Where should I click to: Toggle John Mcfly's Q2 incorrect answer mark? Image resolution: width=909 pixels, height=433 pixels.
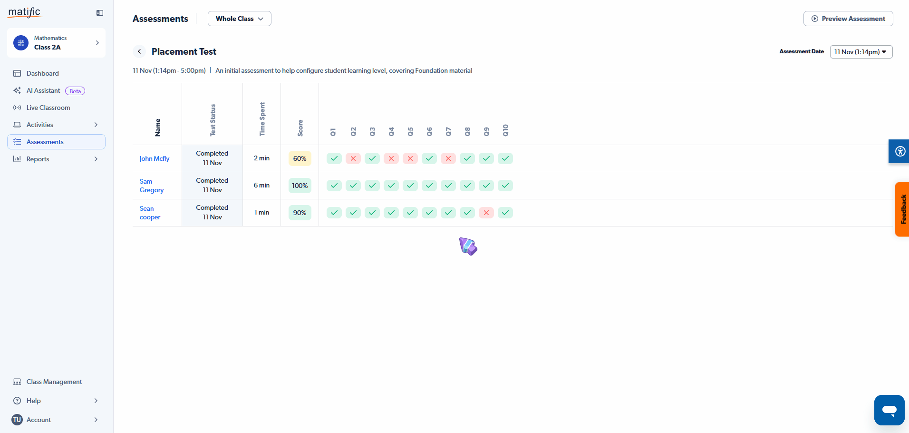click(x=353, y=158)
